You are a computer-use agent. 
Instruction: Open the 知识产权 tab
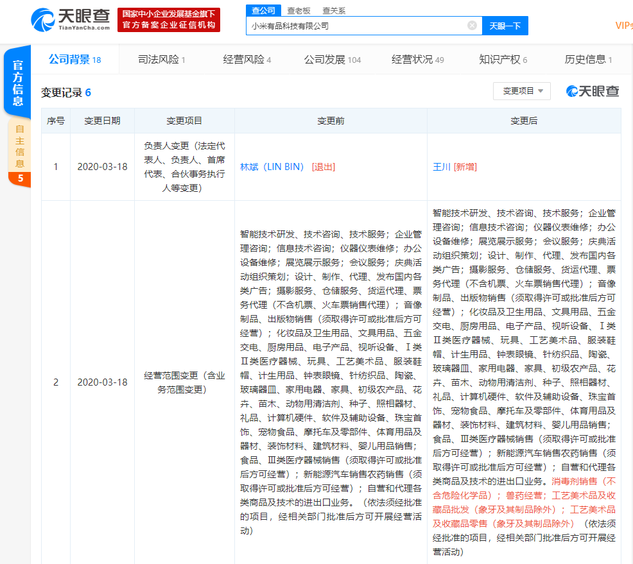503,60
